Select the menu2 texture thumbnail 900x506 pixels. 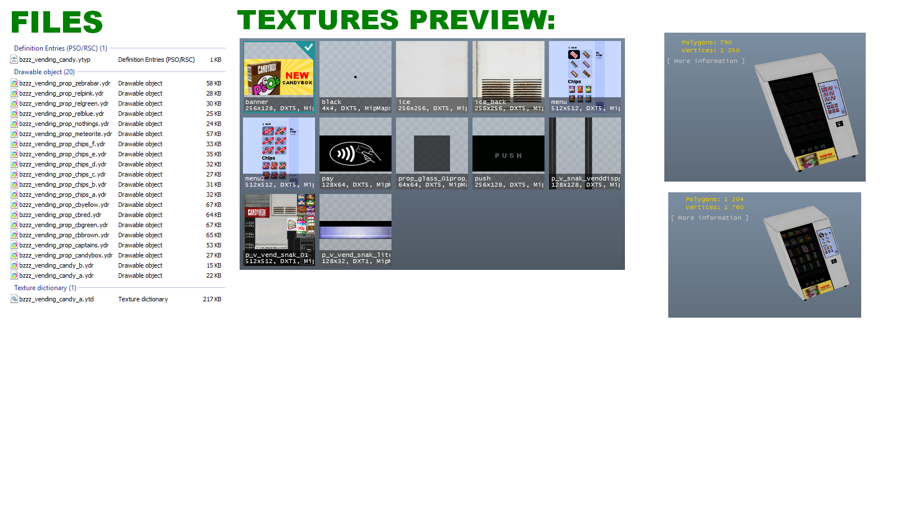point(279,153)
